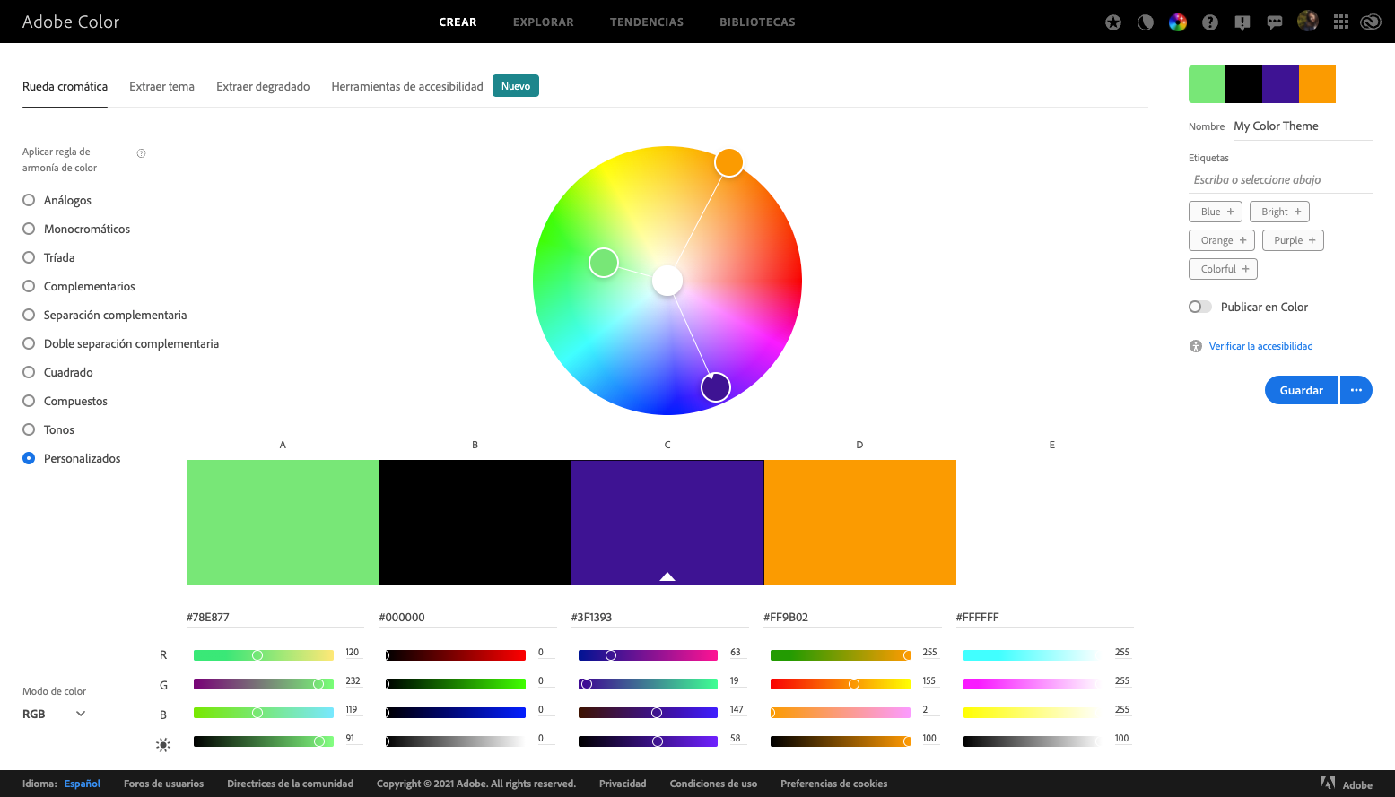This screenshot has height=797, width=1395.
Task: Open the Guardar options ellipsis menu
Action: [x=1356, y=390]
